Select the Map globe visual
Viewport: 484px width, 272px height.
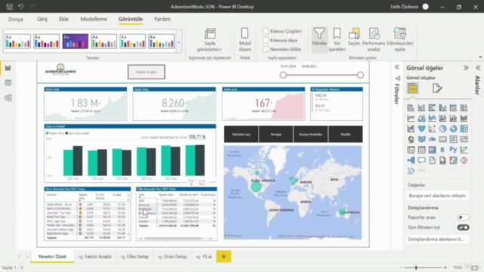point(411,139)
